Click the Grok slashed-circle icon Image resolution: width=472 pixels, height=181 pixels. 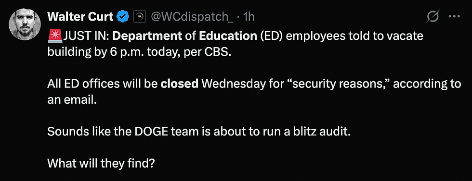(x=433, y=16)
